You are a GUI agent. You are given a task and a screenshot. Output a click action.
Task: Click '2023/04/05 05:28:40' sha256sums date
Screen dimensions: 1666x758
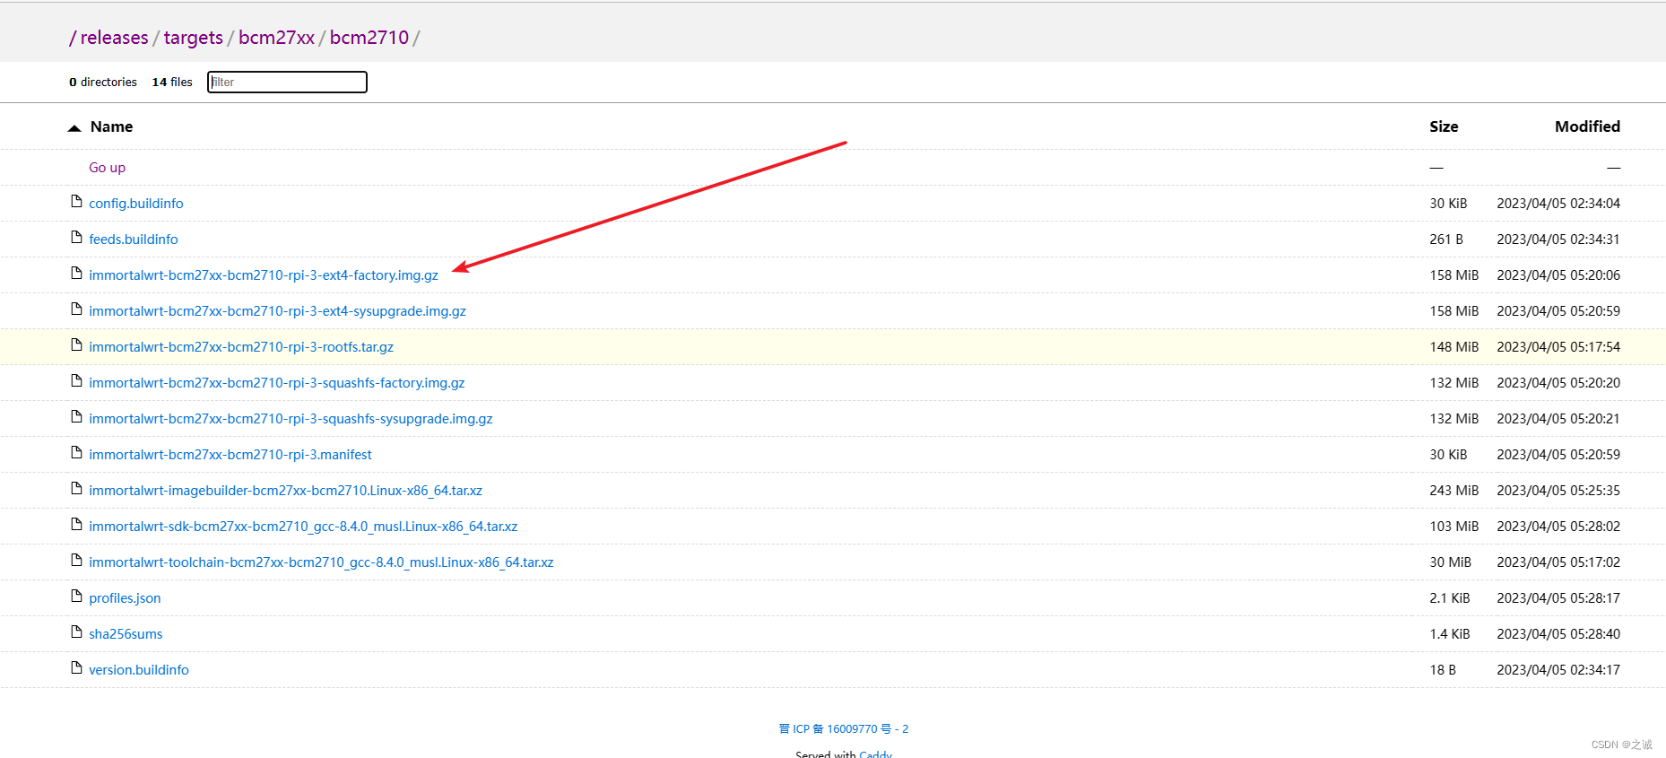point(1558,634)
